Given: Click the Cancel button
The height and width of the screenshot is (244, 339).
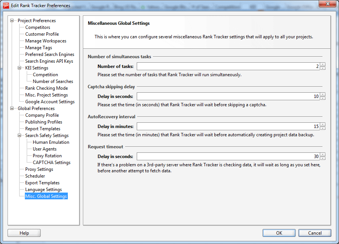Looking at the screenshot, I should point(315,233).
